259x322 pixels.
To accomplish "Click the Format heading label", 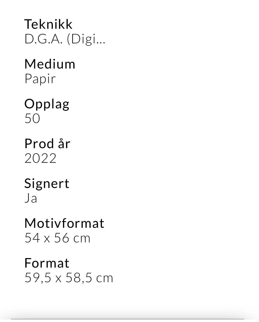I will coord(47,263).
